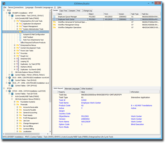Select the Employee Work Center row in Details
Viewport: 166px width, 143px height.
[106, 19]
